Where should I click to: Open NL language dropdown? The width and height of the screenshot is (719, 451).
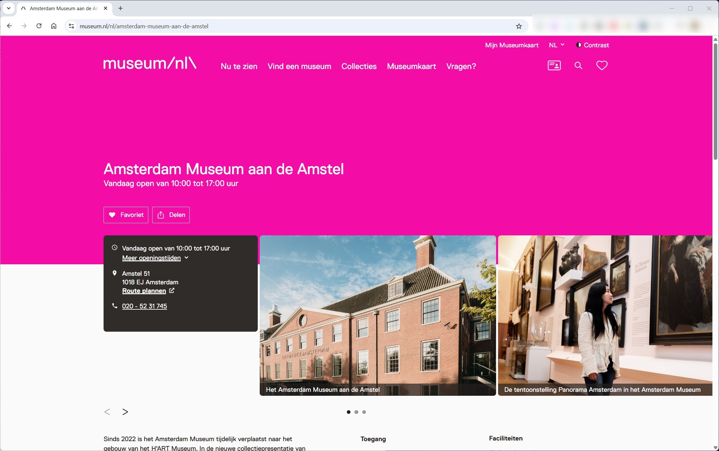coord(557,45)
